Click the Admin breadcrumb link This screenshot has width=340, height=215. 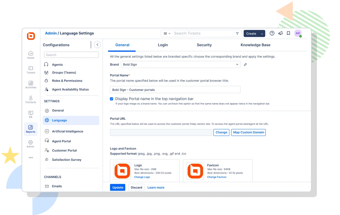pyautogui.click(x=51, y=33)
